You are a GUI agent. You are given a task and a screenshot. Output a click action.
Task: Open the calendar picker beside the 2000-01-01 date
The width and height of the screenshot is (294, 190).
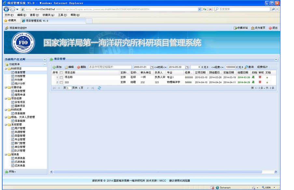tap(152, 67)
